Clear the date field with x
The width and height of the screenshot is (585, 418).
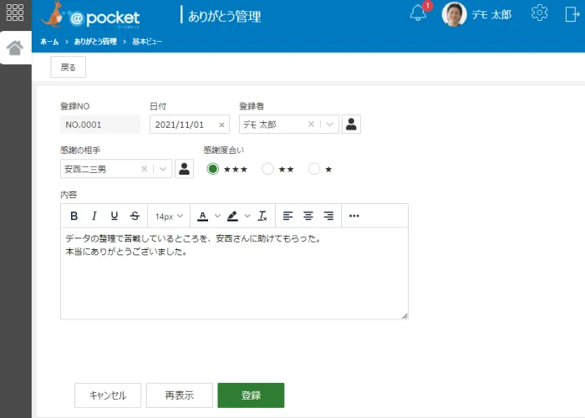(x=221, y=125)
